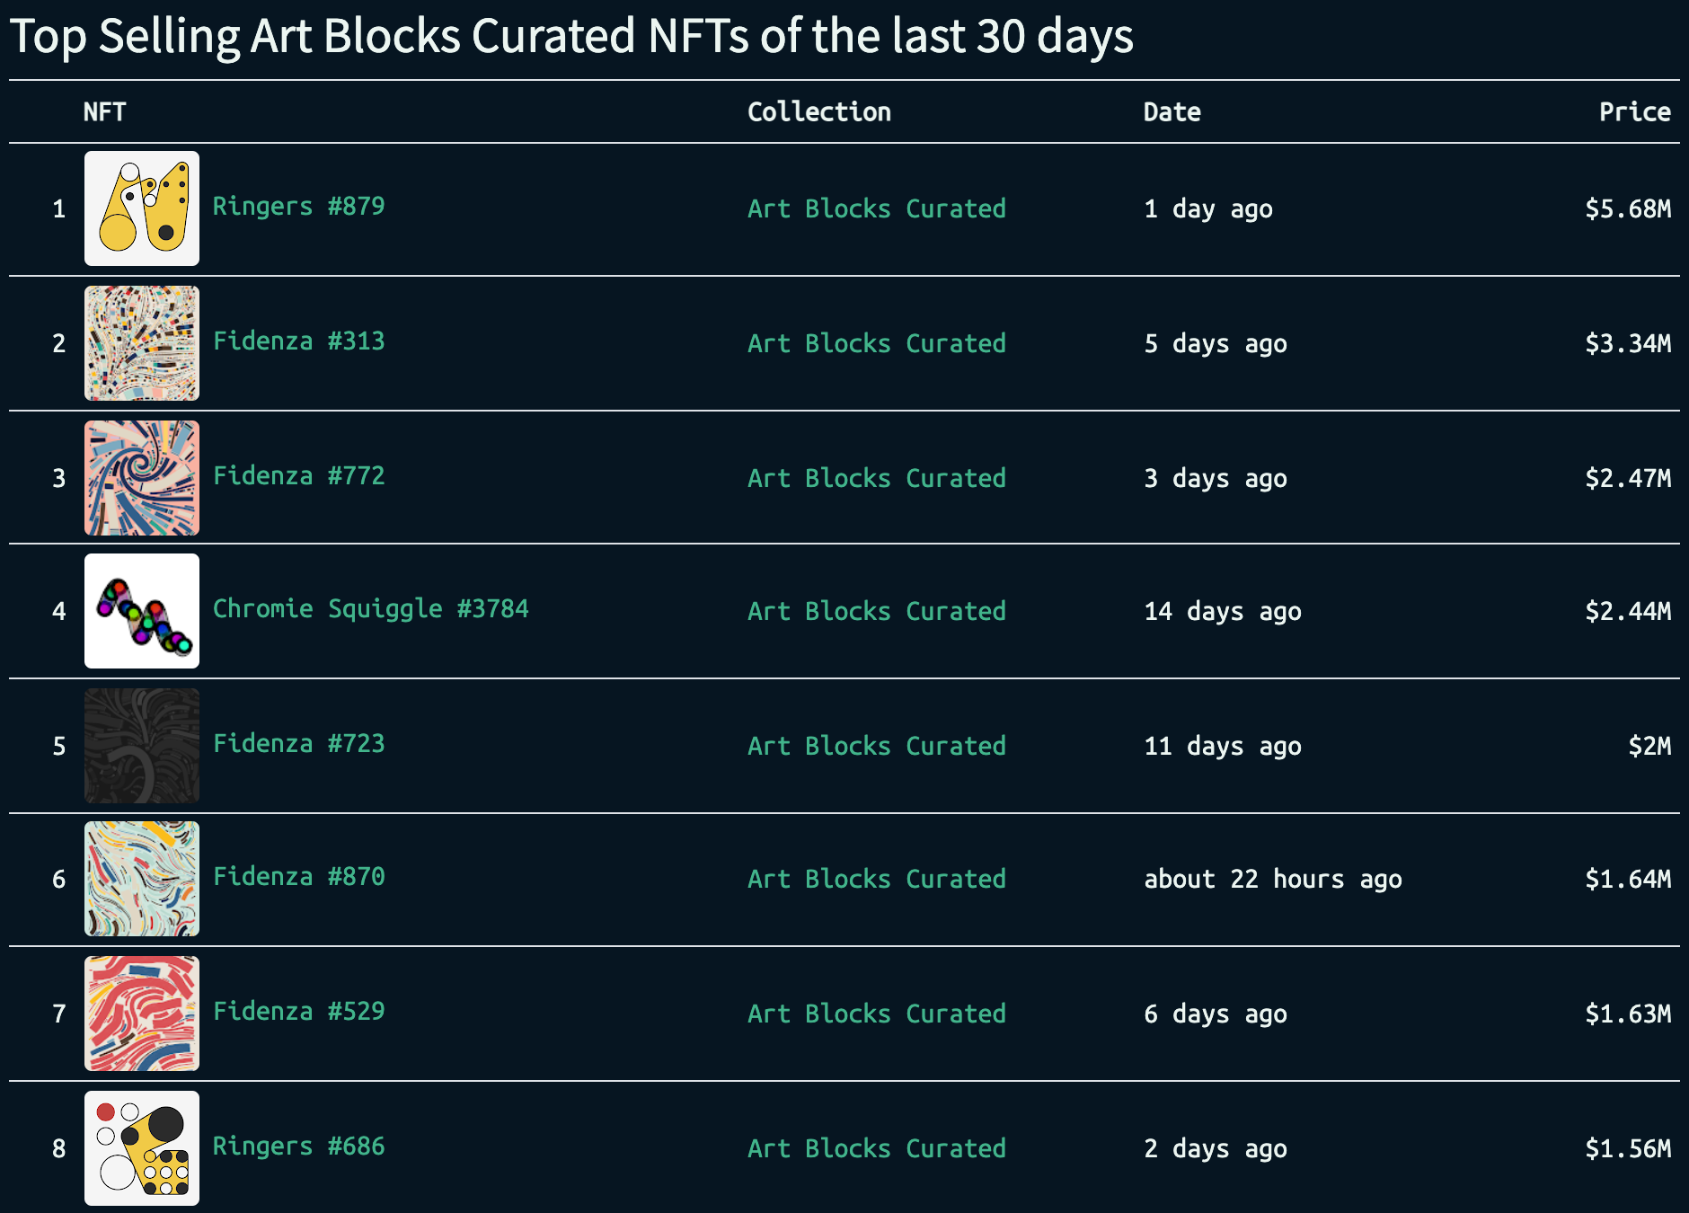Select the dark Fidenza #723 thumbnail
This screenshot has width=1689, height=1213.
pos(142,746)
